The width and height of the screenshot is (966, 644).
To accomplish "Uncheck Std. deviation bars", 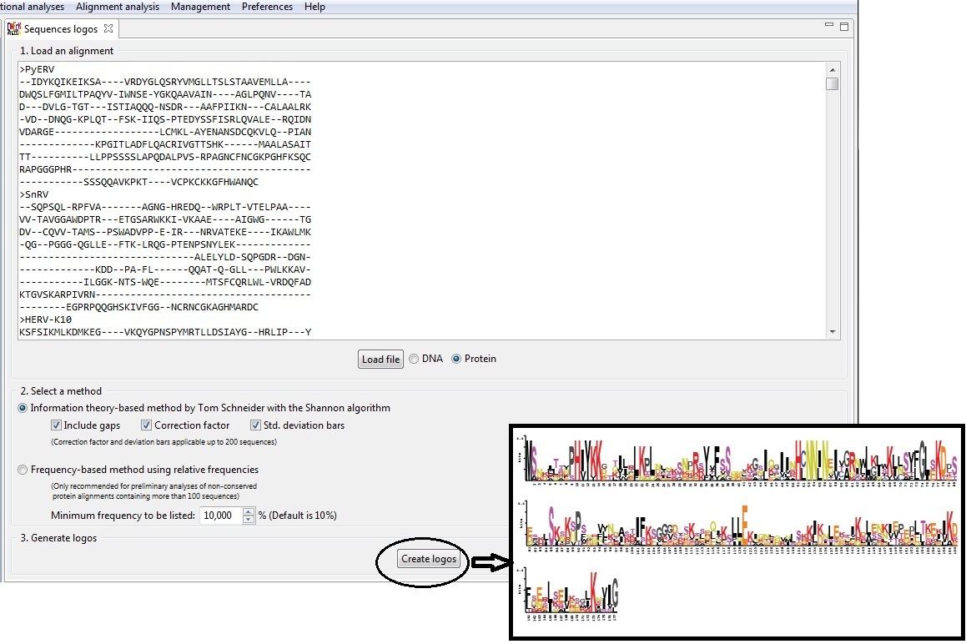I will (x=256, y=425).
